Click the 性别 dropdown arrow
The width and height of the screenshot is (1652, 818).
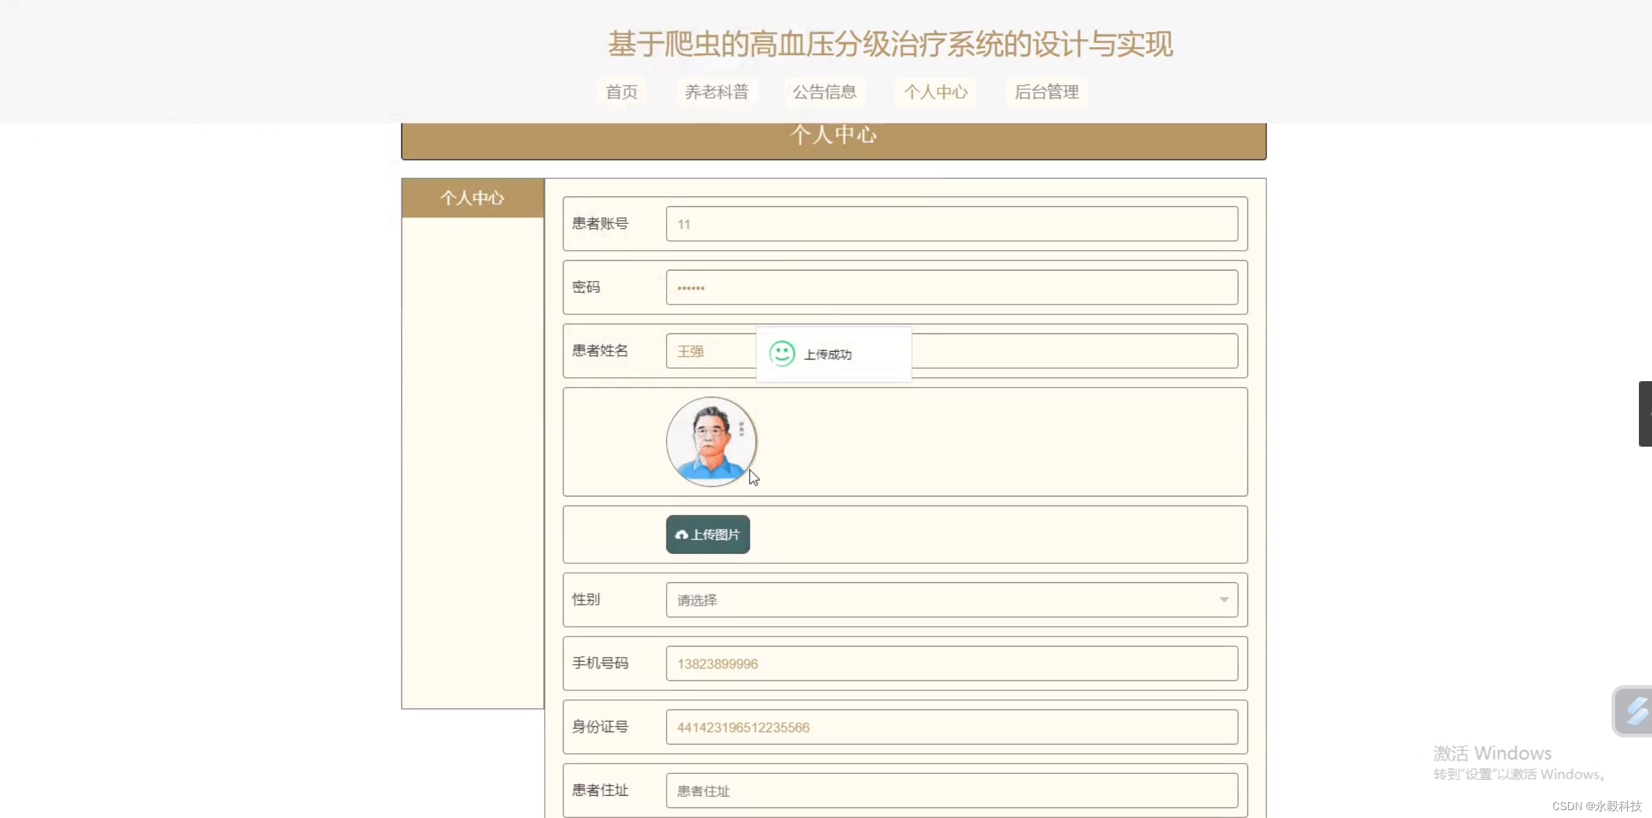tap(1223, 600)
